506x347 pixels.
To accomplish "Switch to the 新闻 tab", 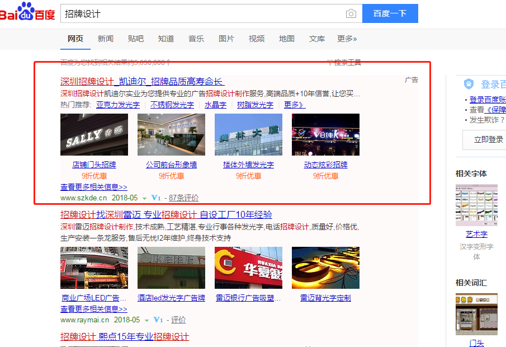I will point(106,39).
